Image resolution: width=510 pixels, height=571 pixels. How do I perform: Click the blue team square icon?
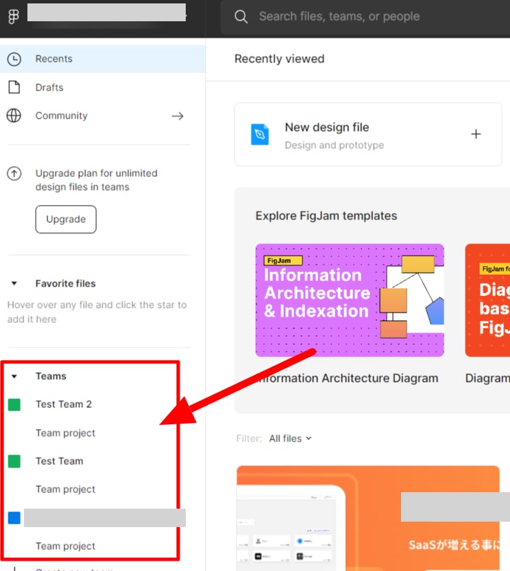14,518
